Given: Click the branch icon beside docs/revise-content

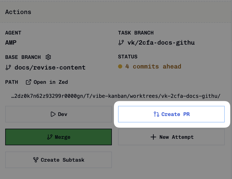Looking at the screenshot, I should coord(8,67).
